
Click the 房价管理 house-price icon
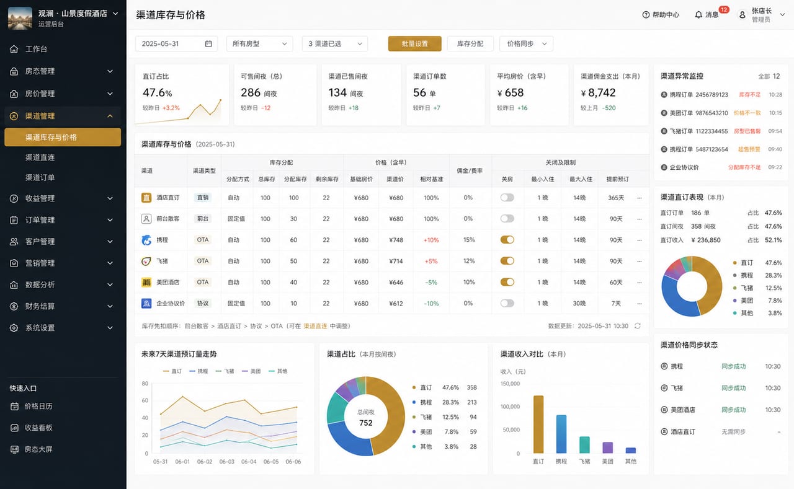pyautogui.click(x=14, y=94)
